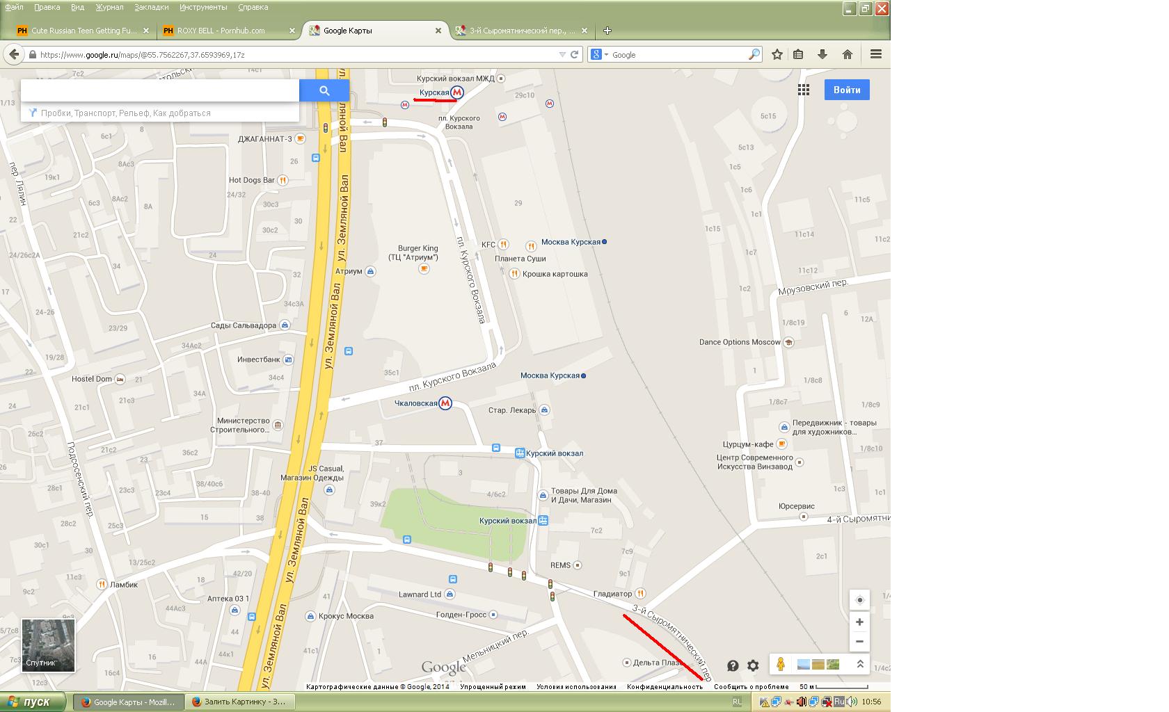Zoom in with the plus button

pyautogui.click(x=860, y=622)
